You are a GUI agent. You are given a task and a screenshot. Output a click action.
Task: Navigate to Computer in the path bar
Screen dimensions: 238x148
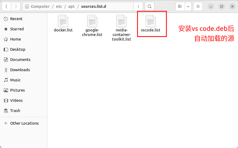click(40, 6)
